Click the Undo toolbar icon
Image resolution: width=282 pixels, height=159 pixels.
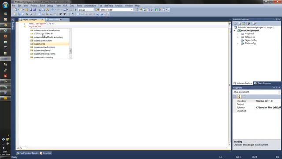pos(52,10)
